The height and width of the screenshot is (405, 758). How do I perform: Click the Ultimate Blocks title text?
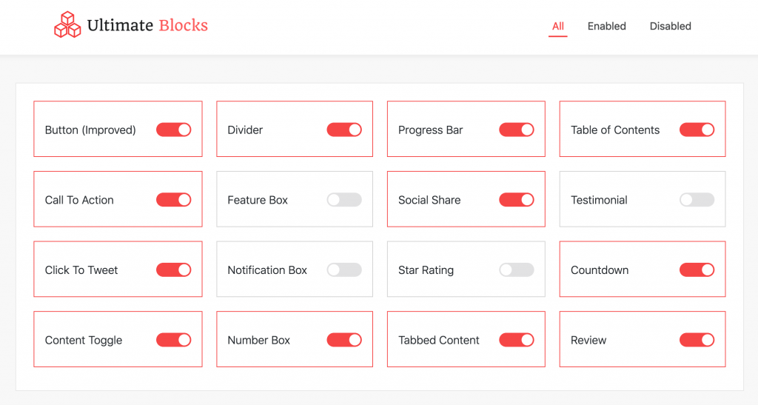[x=147, y=25]
